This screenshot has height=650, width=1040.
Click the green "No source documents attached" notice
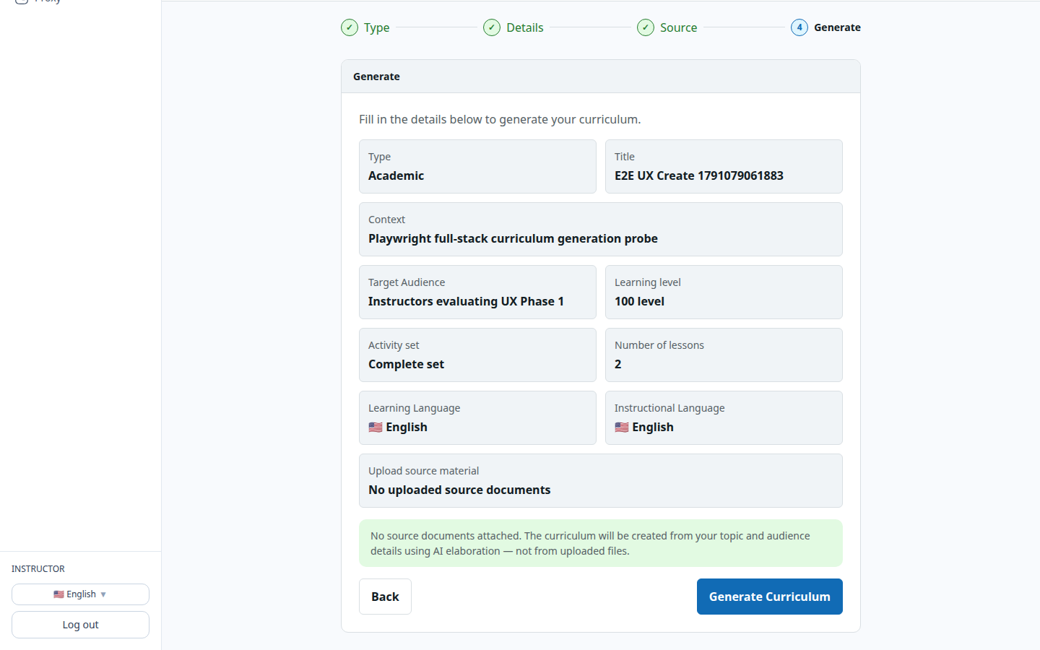(x=601, y=543)
